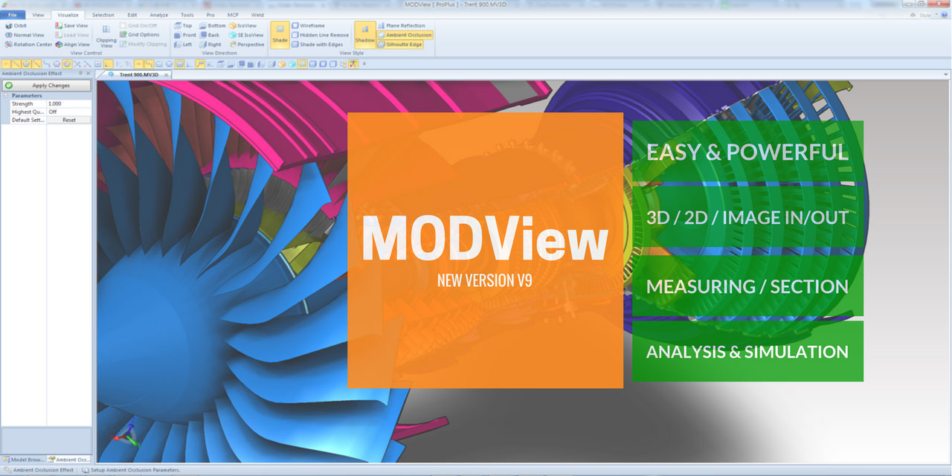The height and width of the screenshot is (476, 952).
Task: Open the MCP ribbon tab
Action: pos(233,14)
